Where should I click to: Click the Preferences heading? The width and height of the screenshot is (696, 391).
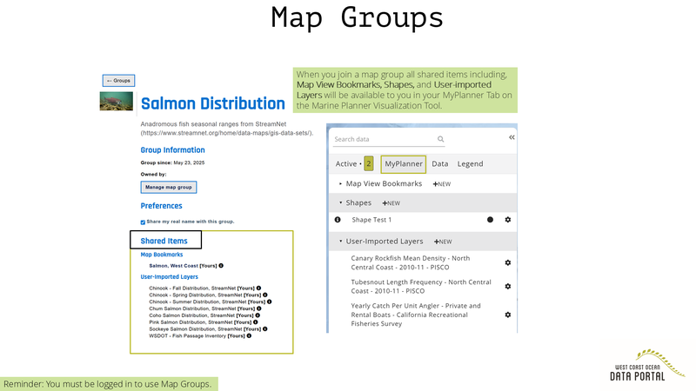coord(161,206)
